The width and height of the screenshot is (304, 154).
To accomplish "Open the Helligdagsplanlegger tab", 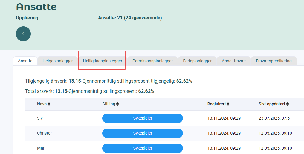I will [103, 61].
